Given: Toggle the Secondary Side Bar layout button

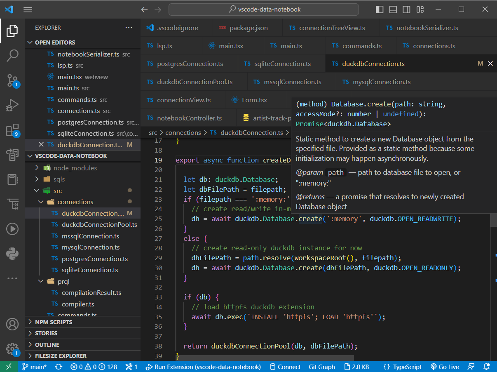Looking at the screenshot, I should 406,9.
